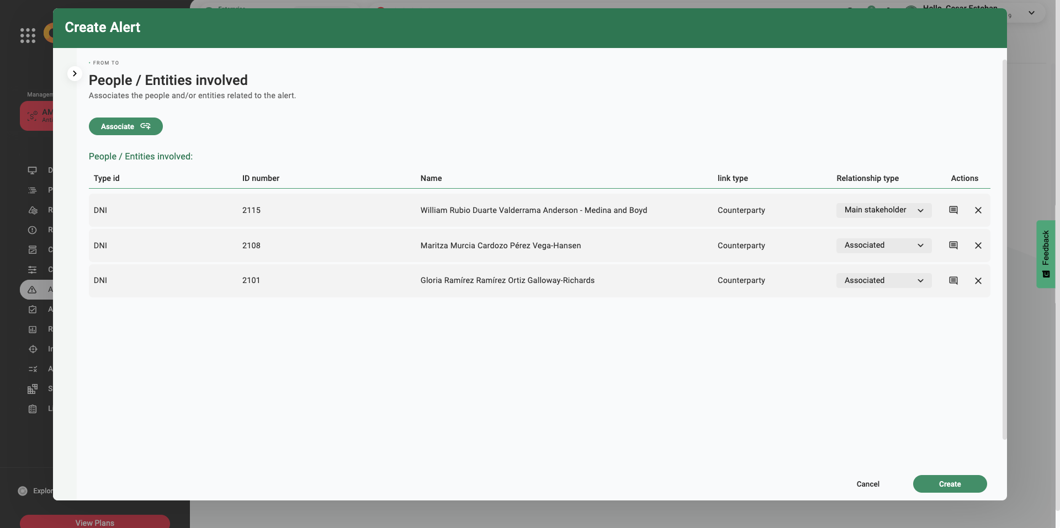Open comment for Gloria Ramírez row
Image resolution: width=1060 pixels, height=528 pixels.
pyautogui.click(x=953, y=281)
